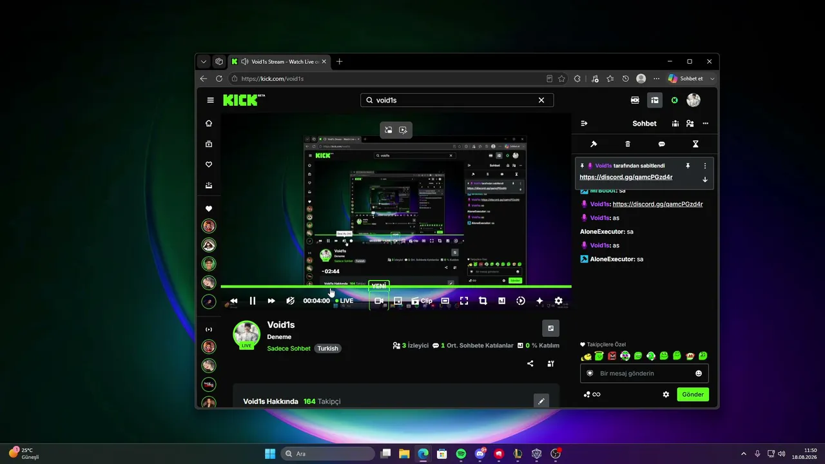Open stream stats chart icon in player
This screenshot has height=464, width=825.
click(x=501, y=301)
